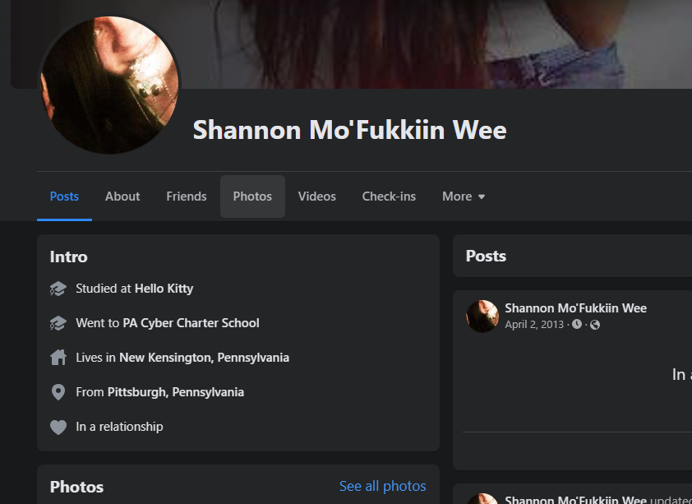Open the Friends tab
Screen dimensions: 692x504
click(x=187, y=197)
